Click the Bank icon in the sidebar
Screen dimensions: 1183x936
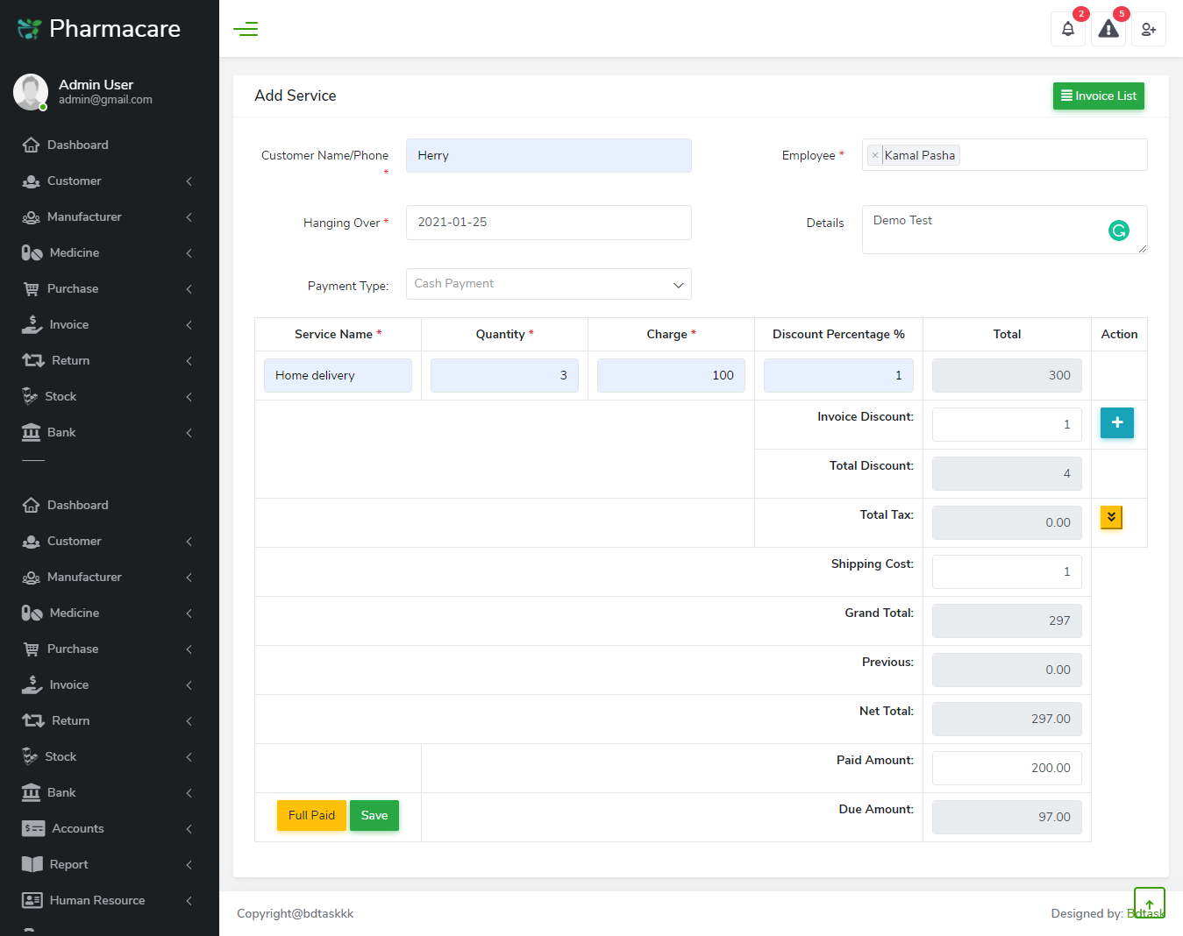(32, 432)
